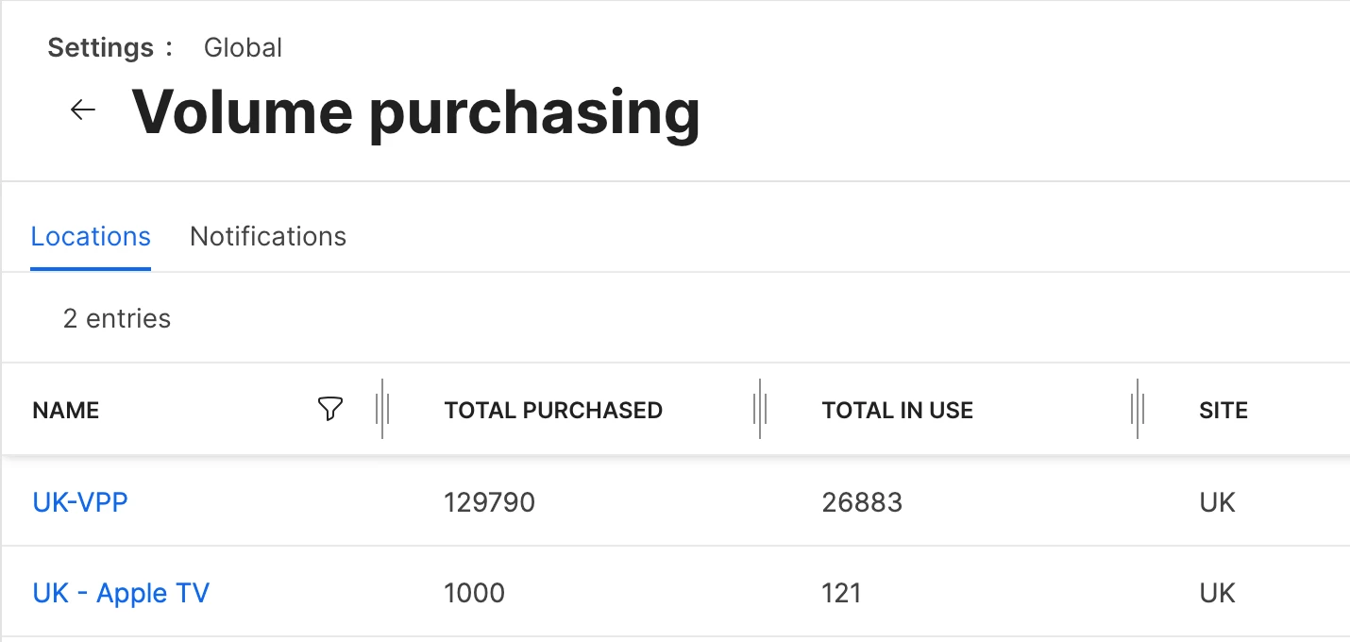This screenshot has height=642, width=1350.
Task: Click the back arrow beside Volume purchasing
Action: 83,110
